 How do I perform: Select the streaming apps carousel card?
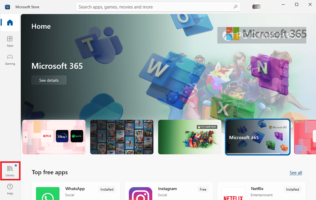(54, 137)
